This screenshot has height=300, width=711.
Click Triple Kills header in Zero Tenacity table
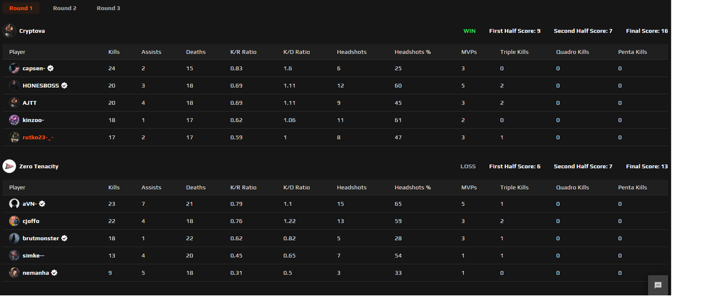pos(514,187)
